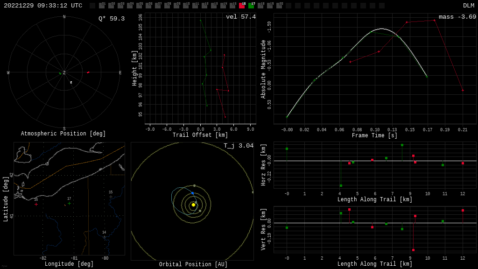
Task: Select station indicator box 20
Action: [279, 5]
